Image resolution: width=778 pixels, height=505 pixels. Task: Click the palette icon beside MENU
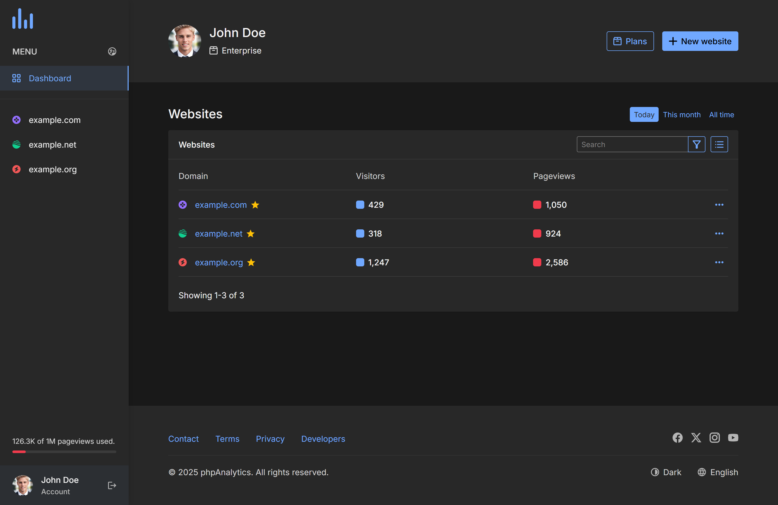[x=112, y=52]
